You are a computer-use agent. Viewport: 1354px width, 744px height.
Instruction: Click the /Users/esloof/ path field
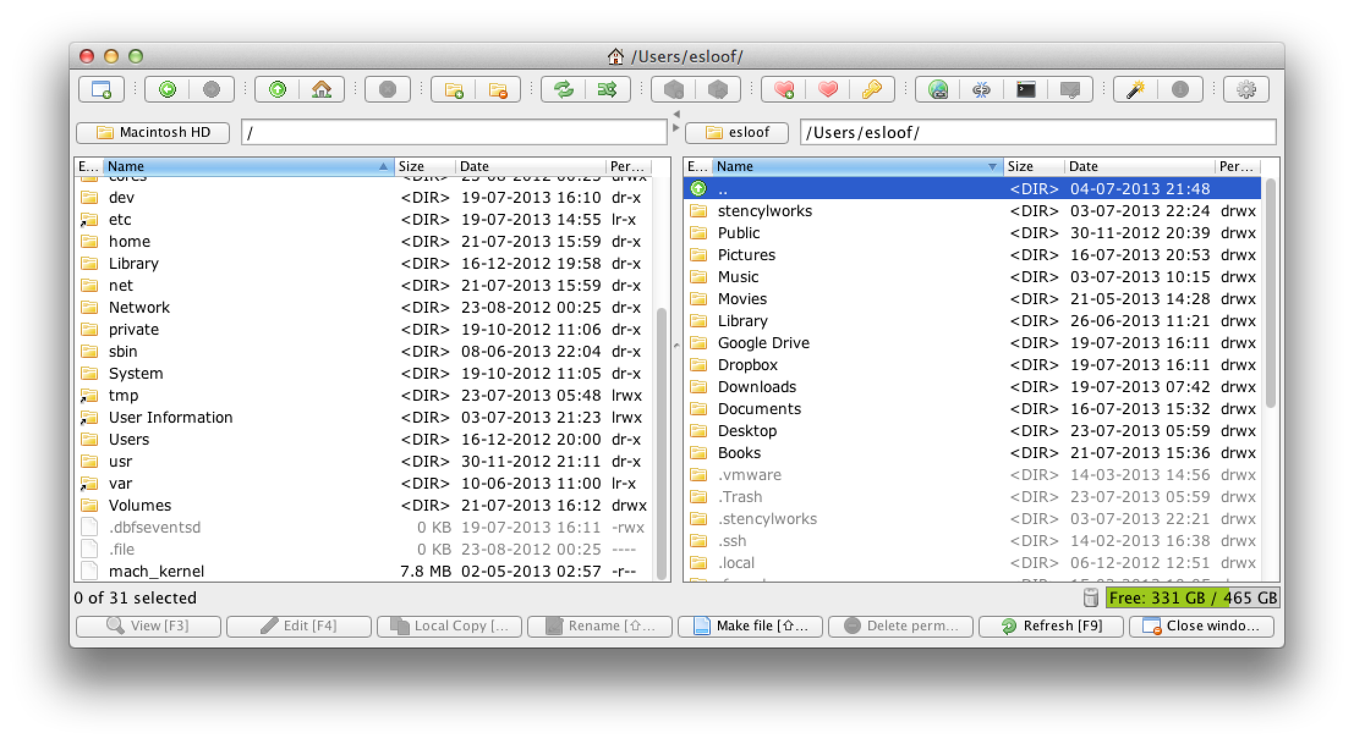pos(1038,133)
